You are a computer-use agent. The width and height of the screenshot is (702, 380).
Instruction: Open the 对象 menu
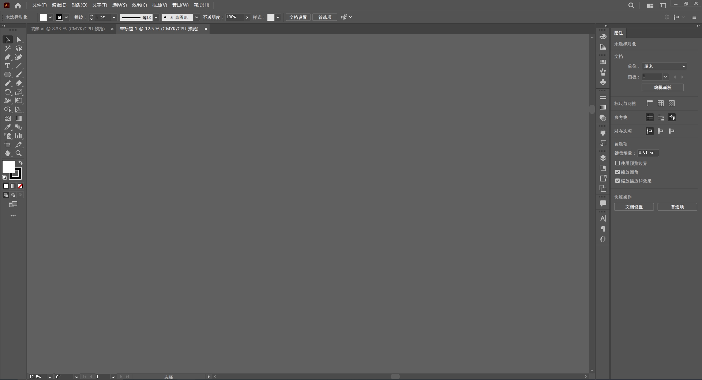click(x=79, y=5)
